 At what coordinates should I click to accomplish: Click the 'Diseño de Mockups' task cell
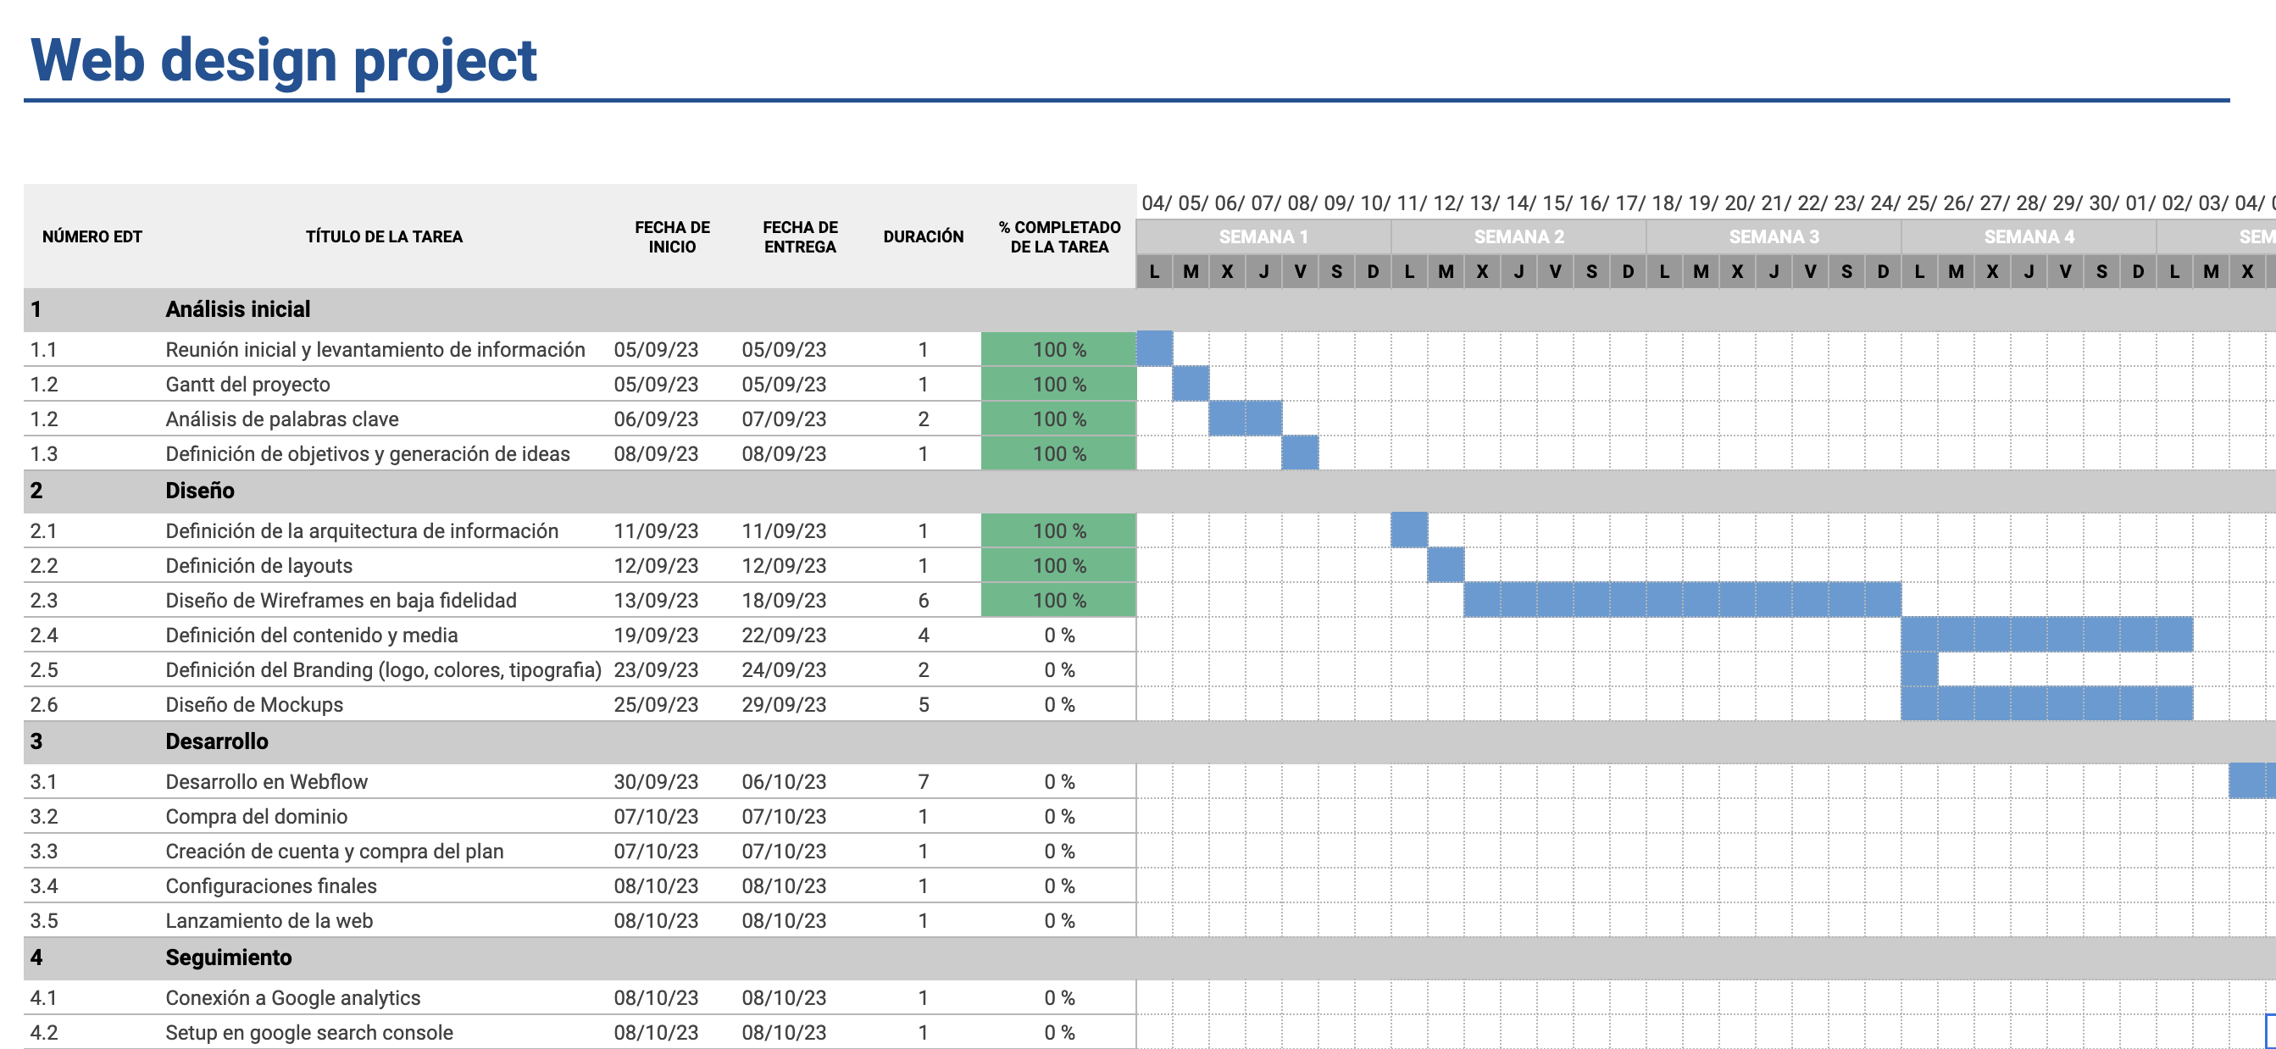point(254,704)
